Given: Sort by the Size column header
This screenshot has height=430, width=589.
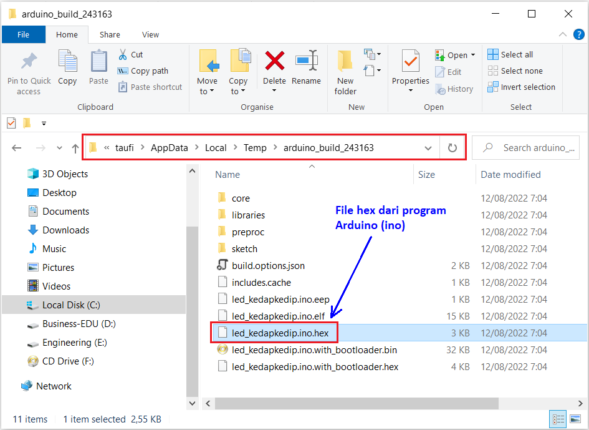Looking at the screenshot, I should click(x=426, y=175).
